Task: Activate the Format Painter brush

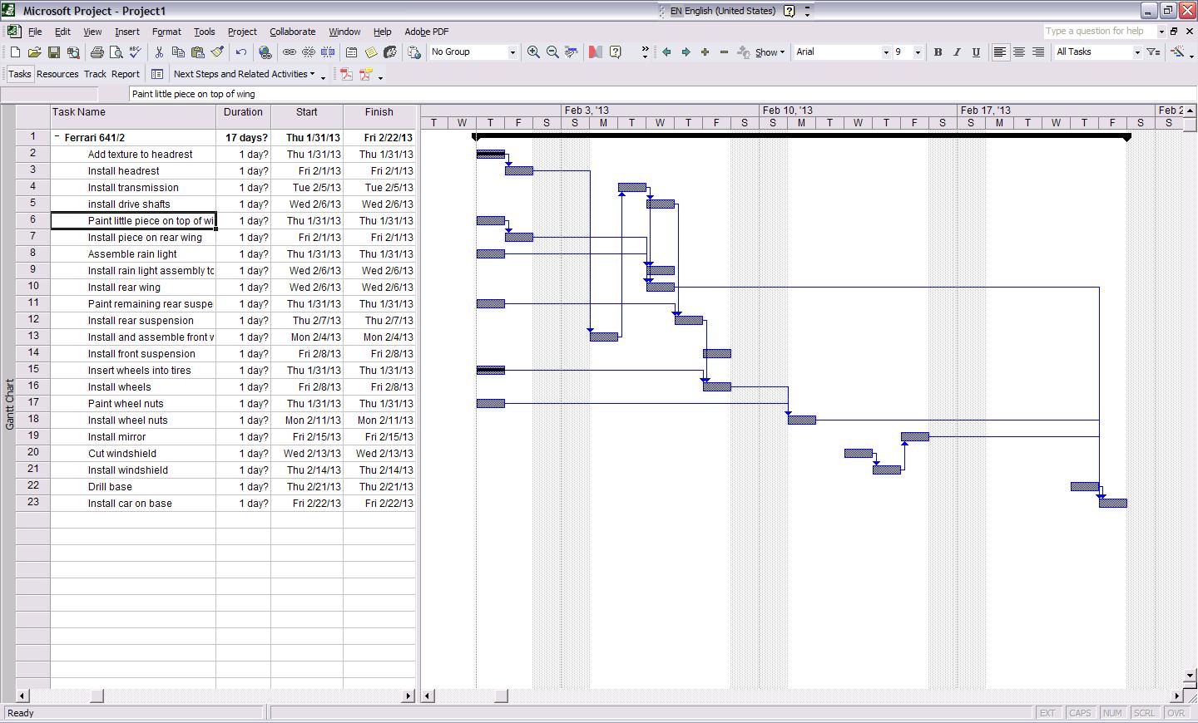Action: [217, 52]
